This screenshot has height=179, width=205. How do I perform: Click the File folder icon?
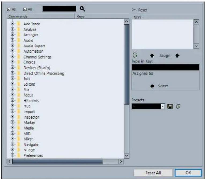coord(19,90)
